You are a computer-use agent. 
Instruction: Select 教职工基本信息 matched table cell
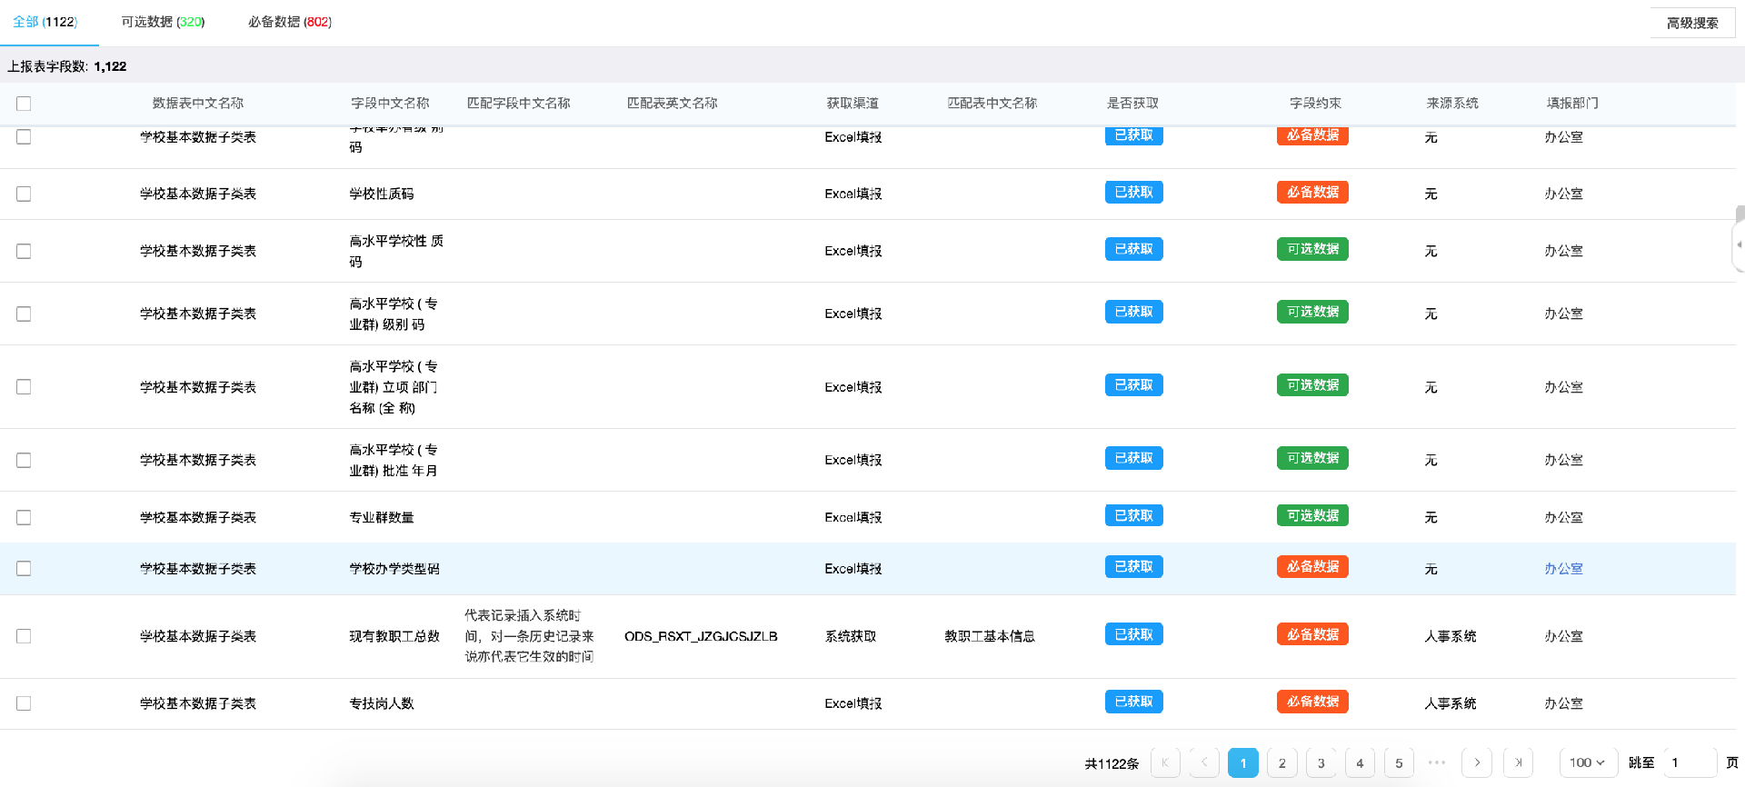click(990, 636)
